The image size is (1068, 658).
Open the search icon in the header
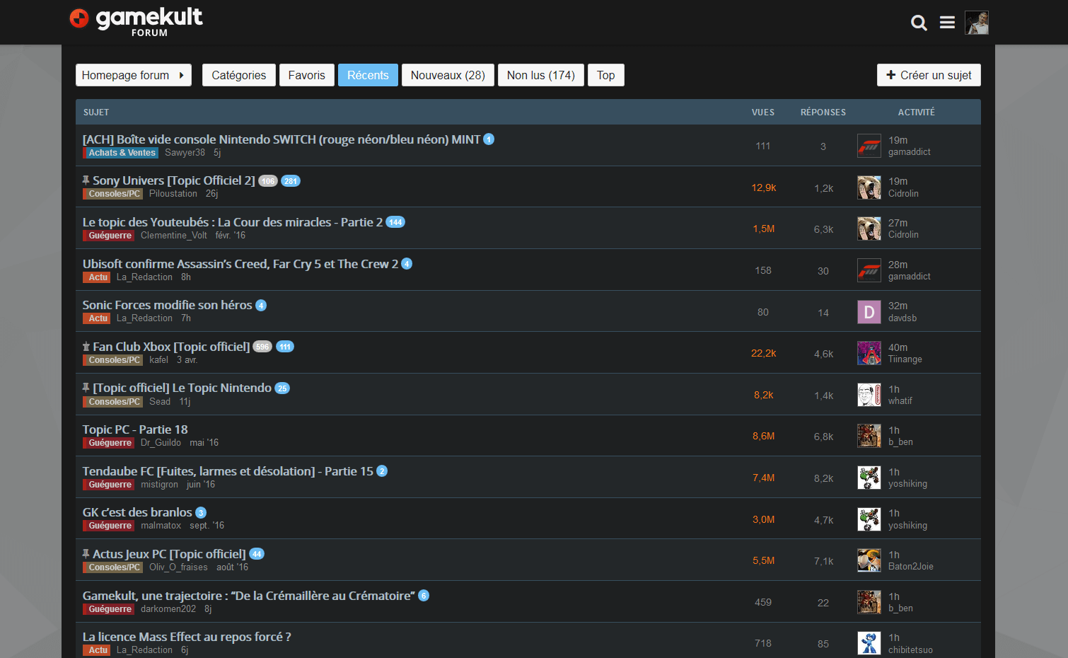pyautogui.click(x=919, y=23)
